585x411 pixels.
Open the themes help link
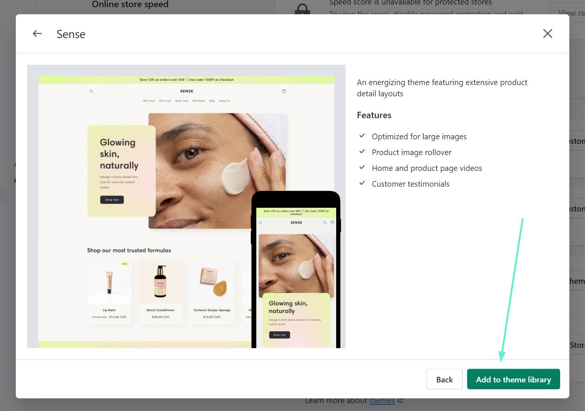pos(382,401)
